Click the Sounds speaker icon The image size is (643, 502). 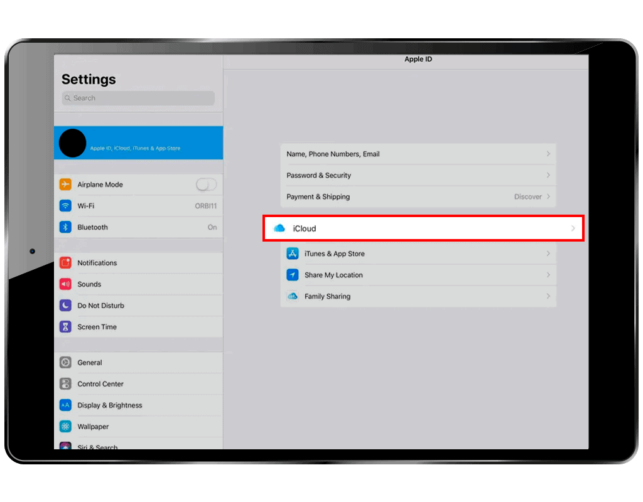(65, 284)
